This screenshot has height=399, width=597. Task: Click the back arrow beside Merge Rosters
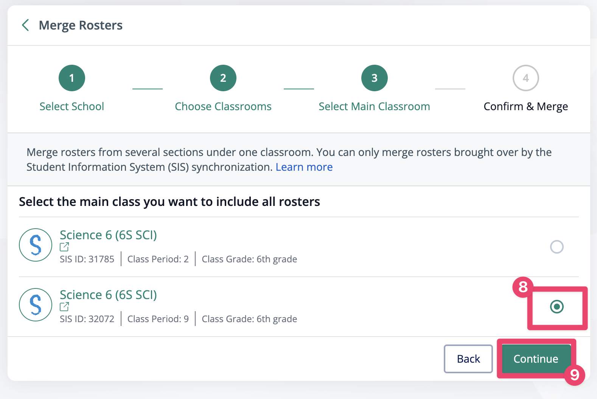25,25
